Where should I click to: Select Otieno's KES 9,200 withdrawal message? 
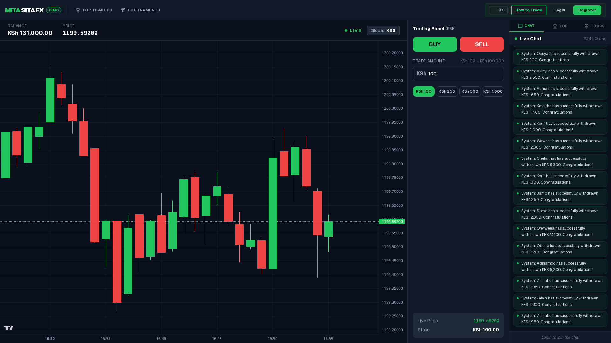(x=560, y=249)
